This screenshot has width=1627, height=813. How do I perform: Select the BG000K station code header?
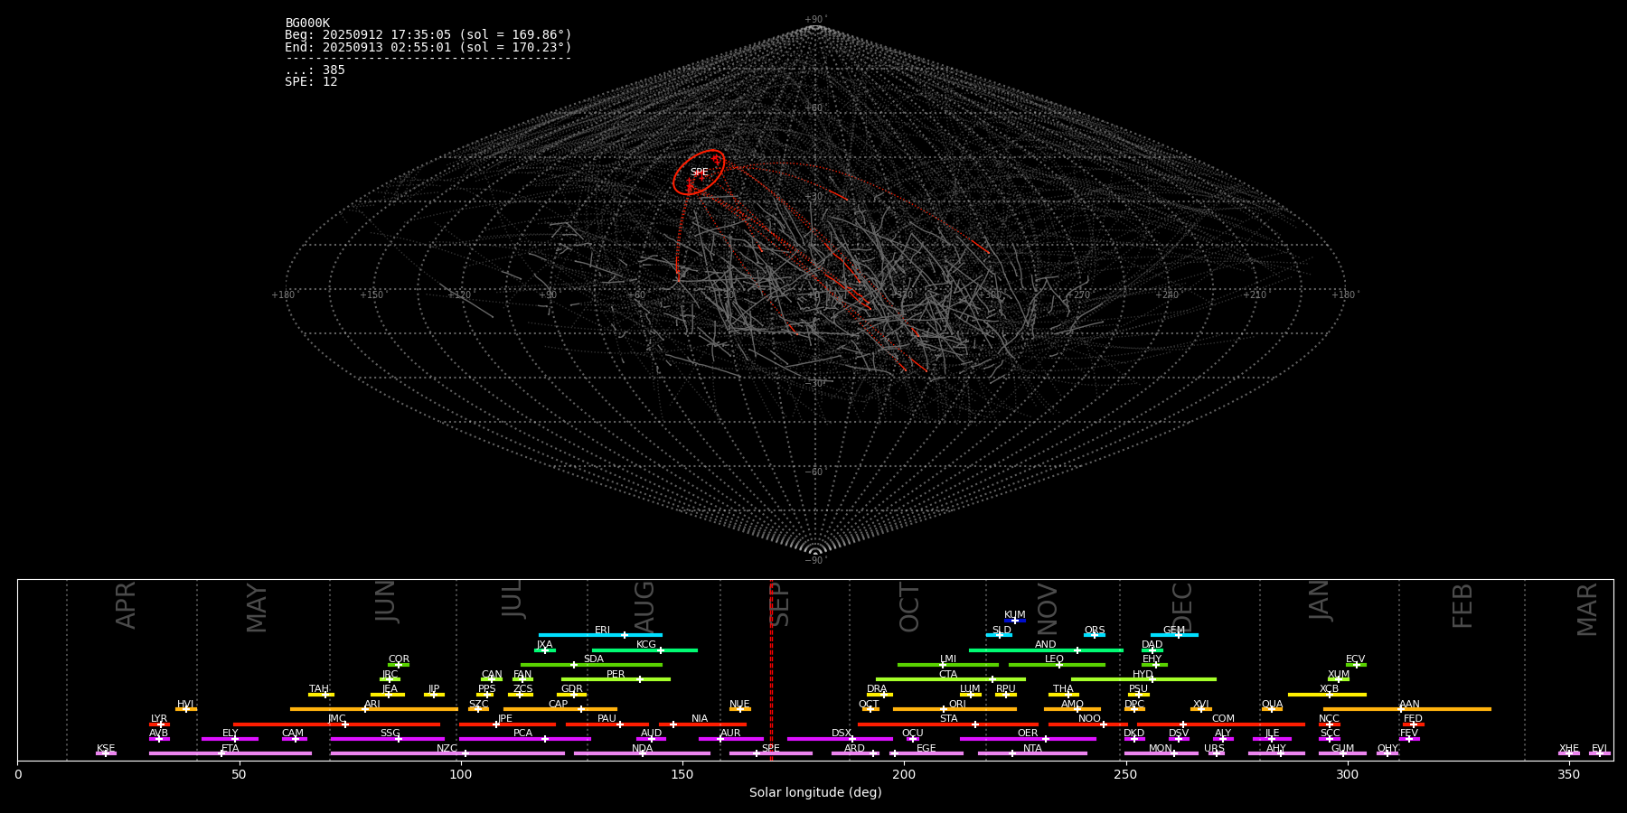307,23
